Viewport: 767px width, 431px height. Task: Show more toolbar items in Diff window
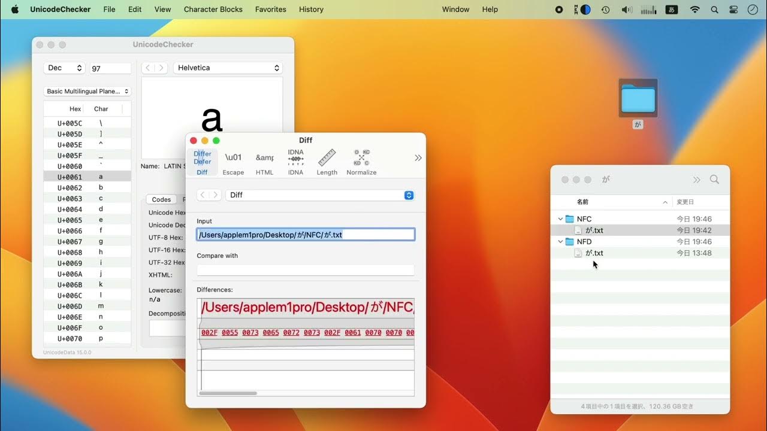pyautogui.click(x=418, y=157)
